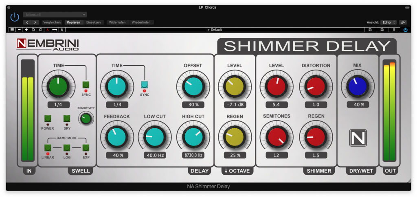417x198 pixels.
Task: Select the A preset slot
Action: click(47, 30)
